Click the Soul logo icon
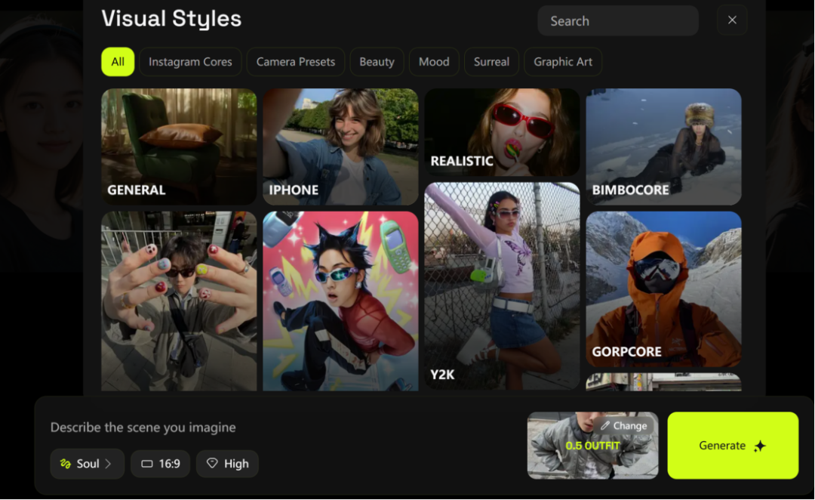This screenshot has height=500, width=815. coord(66,464)
